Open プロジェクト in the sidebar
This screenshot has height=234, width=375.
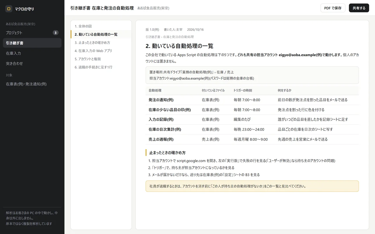pyautogui.click(x=32, y=33)
